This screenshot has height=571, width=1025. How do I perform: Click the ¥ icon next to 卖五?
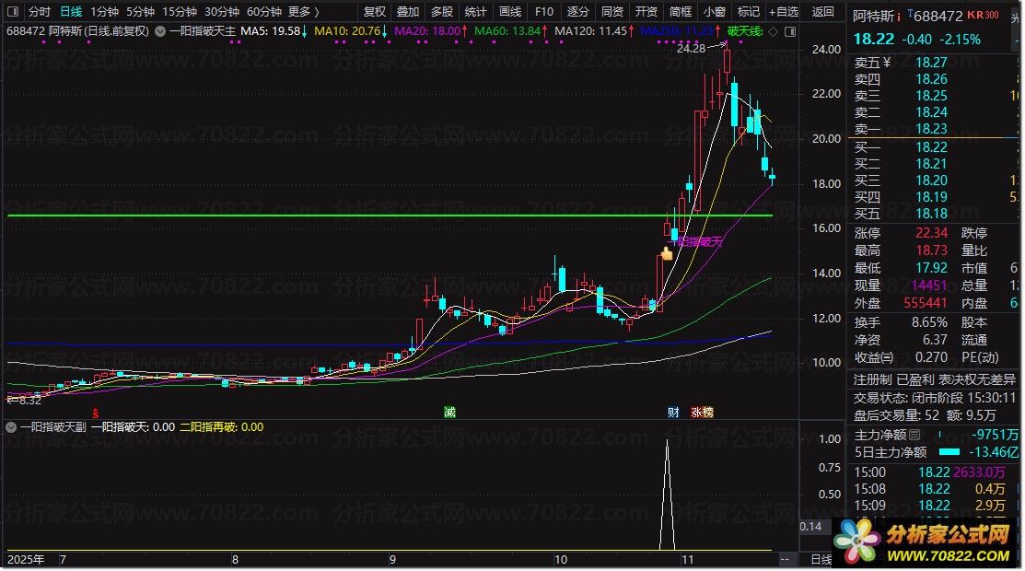(887, 63)
